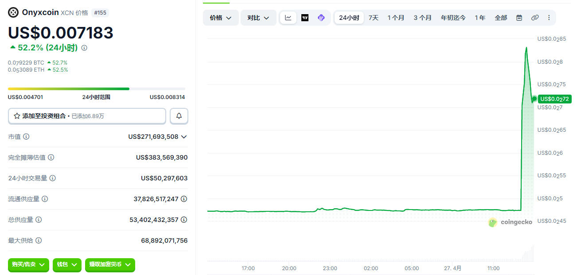
Task: Click the 24小时范围 price range bar
Action: point(97,89)
